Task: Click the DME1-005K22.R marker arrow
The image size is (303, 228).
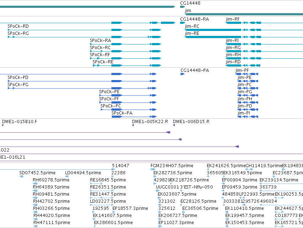Action: pos(133,125)
